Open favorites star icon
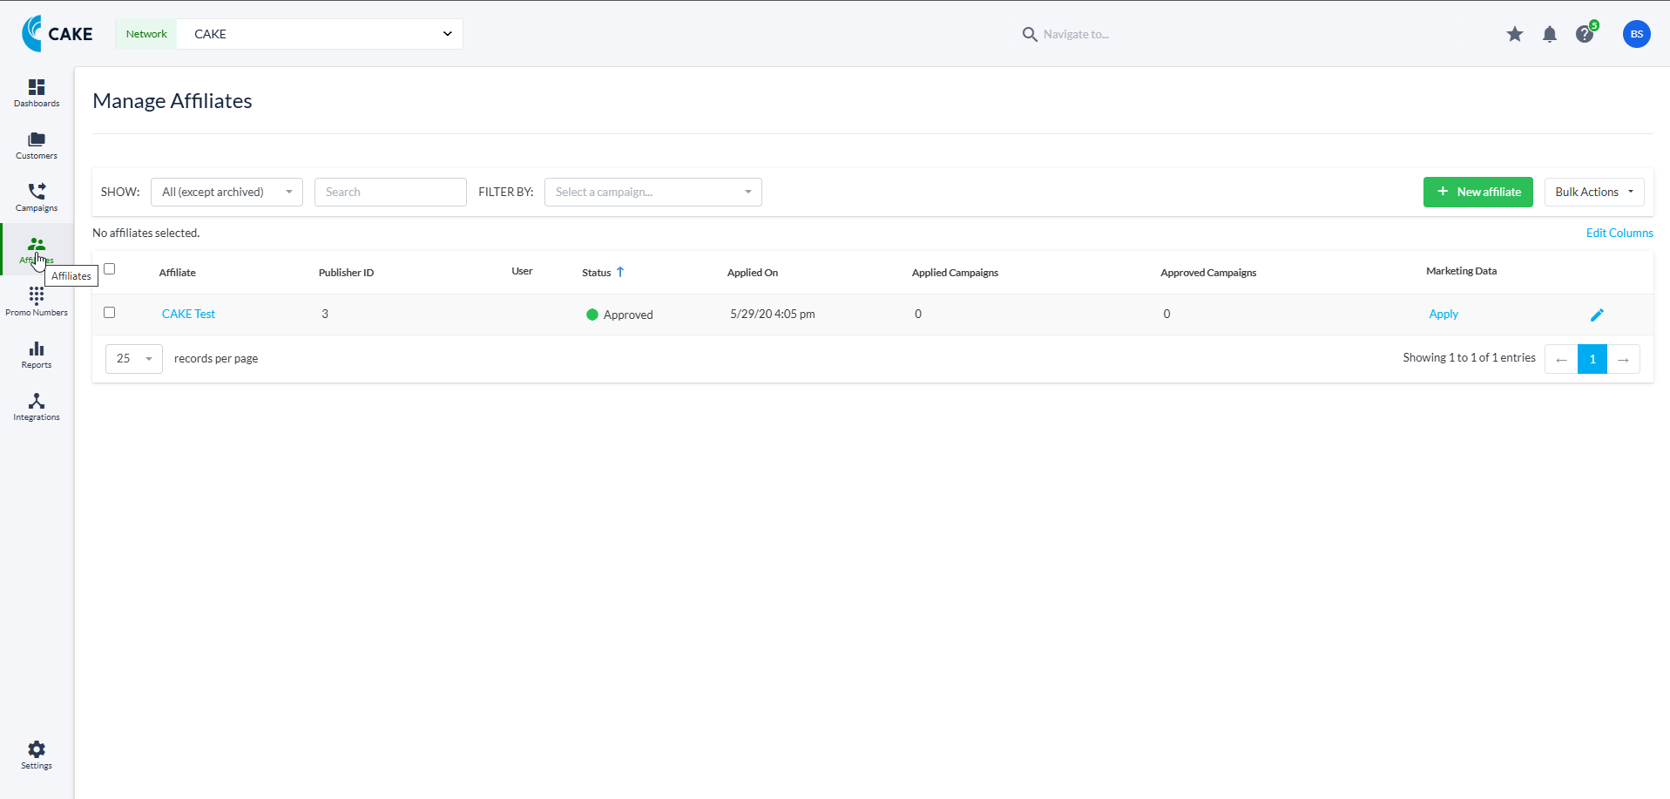The width and height of the screenshot is (1670, 799). point(1515,34)
